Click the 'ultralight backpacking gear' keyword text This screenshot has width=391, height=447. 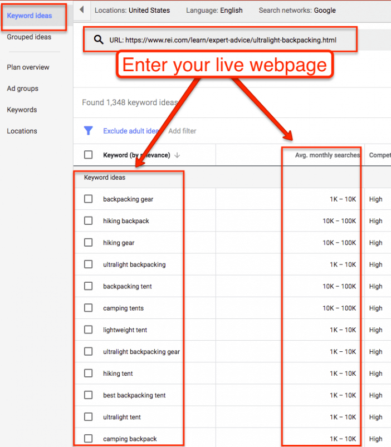pos(141,352)
